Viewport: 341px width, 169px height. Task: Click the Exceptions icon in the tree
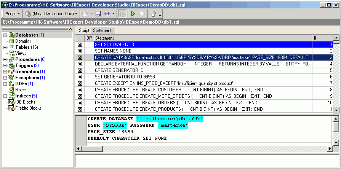tap(11, 77)
